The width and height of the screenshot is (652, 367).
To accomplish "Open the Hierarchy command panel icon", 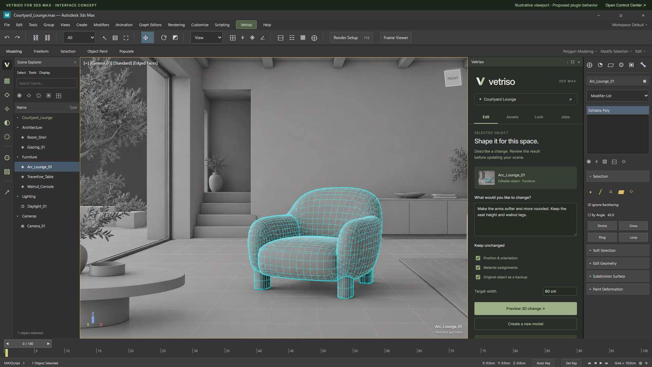I will click(x=611, y=65).
